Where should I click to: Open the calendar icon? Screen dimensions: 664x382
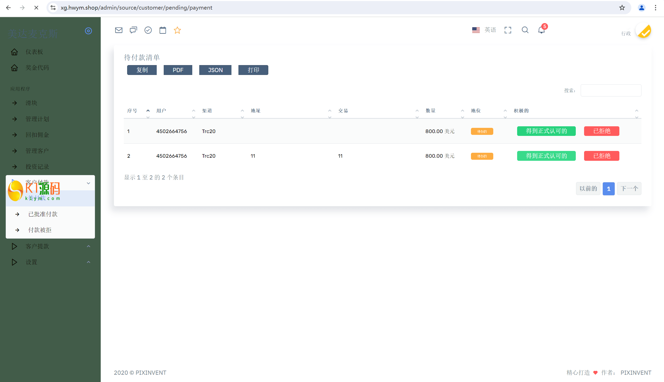pyautogui.click(x=163, y=30)
